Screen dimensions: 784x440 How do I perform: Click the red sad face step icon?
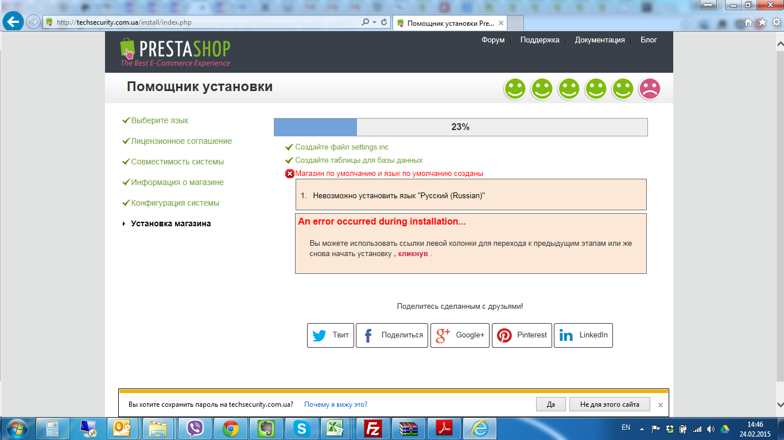pyautogui.click(x=650, y=89)
